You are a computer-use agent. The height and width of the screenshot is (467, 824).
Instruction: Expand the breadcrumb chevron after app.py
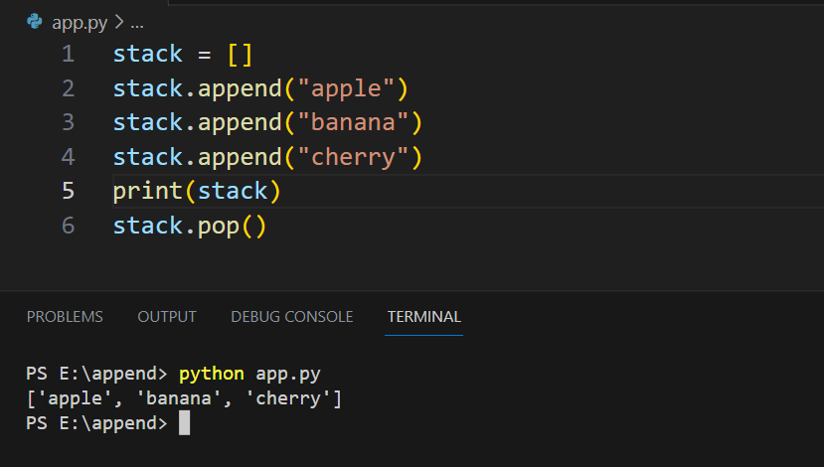119,22
